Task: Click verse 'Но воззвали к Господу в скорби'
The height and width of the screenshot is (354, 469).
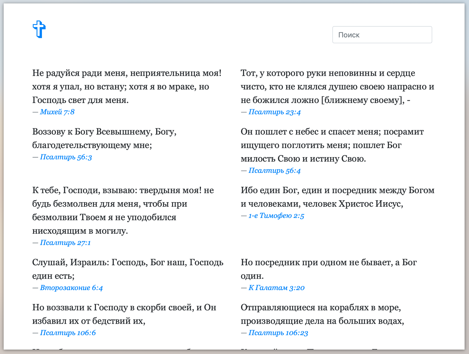Action: click(124, 314)
